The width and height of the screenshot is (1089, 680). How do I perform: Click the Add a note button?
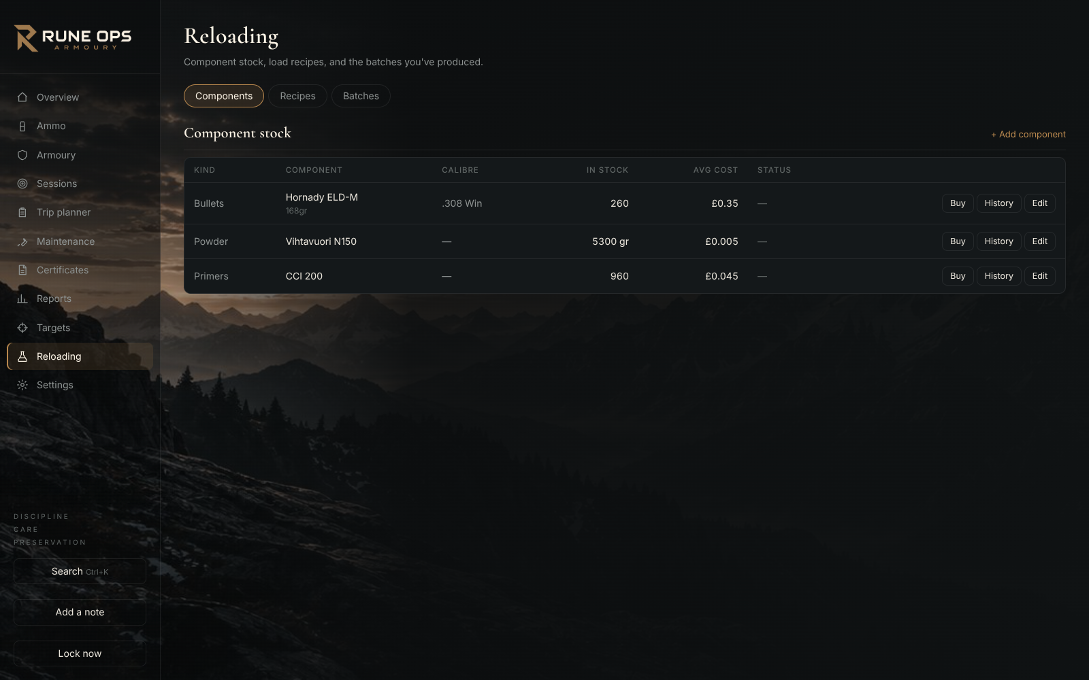(x=80, y=612)
